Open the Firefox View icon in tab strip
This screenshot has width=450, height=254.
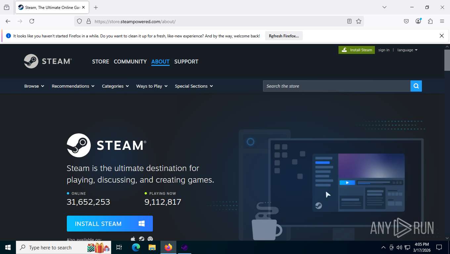point(7,7)
